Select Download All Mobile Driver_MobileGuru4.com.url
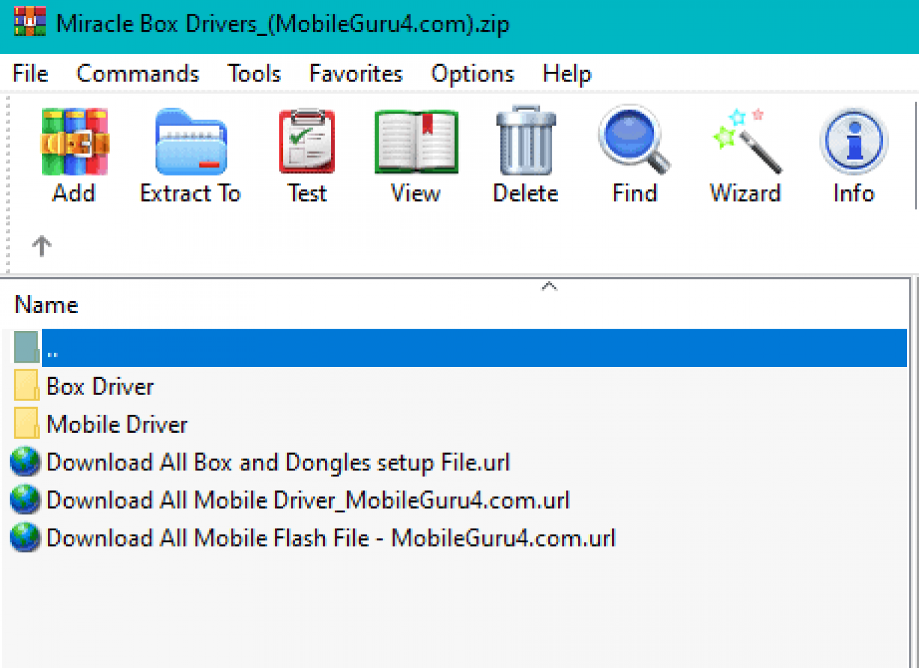Screen dimensions: 919x668 click(x=308, y=500)
